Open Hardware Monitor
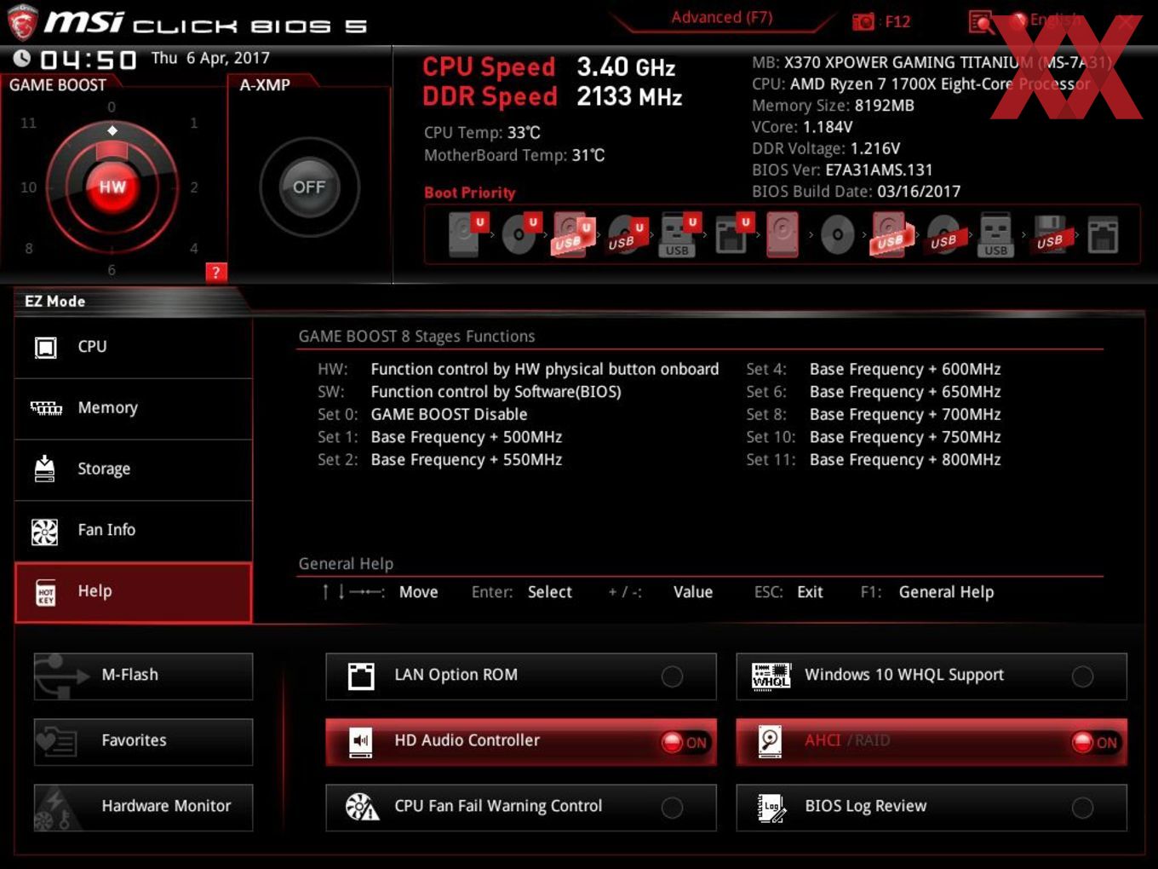The width and height of the screenshot is (1158, 869). [x=144, y=807]
